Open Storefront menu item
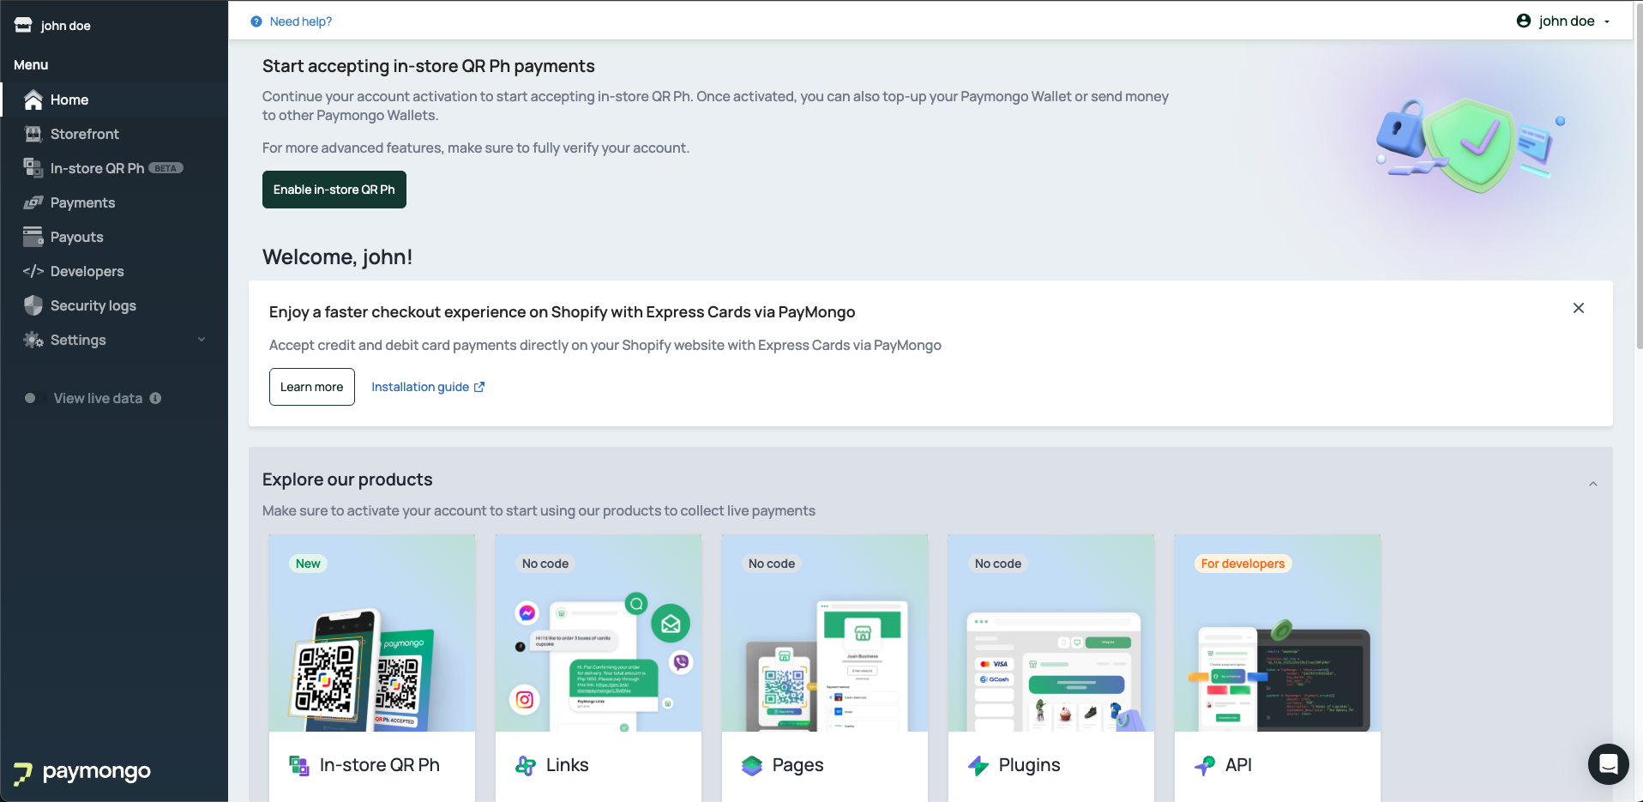 tap(114, 134)
